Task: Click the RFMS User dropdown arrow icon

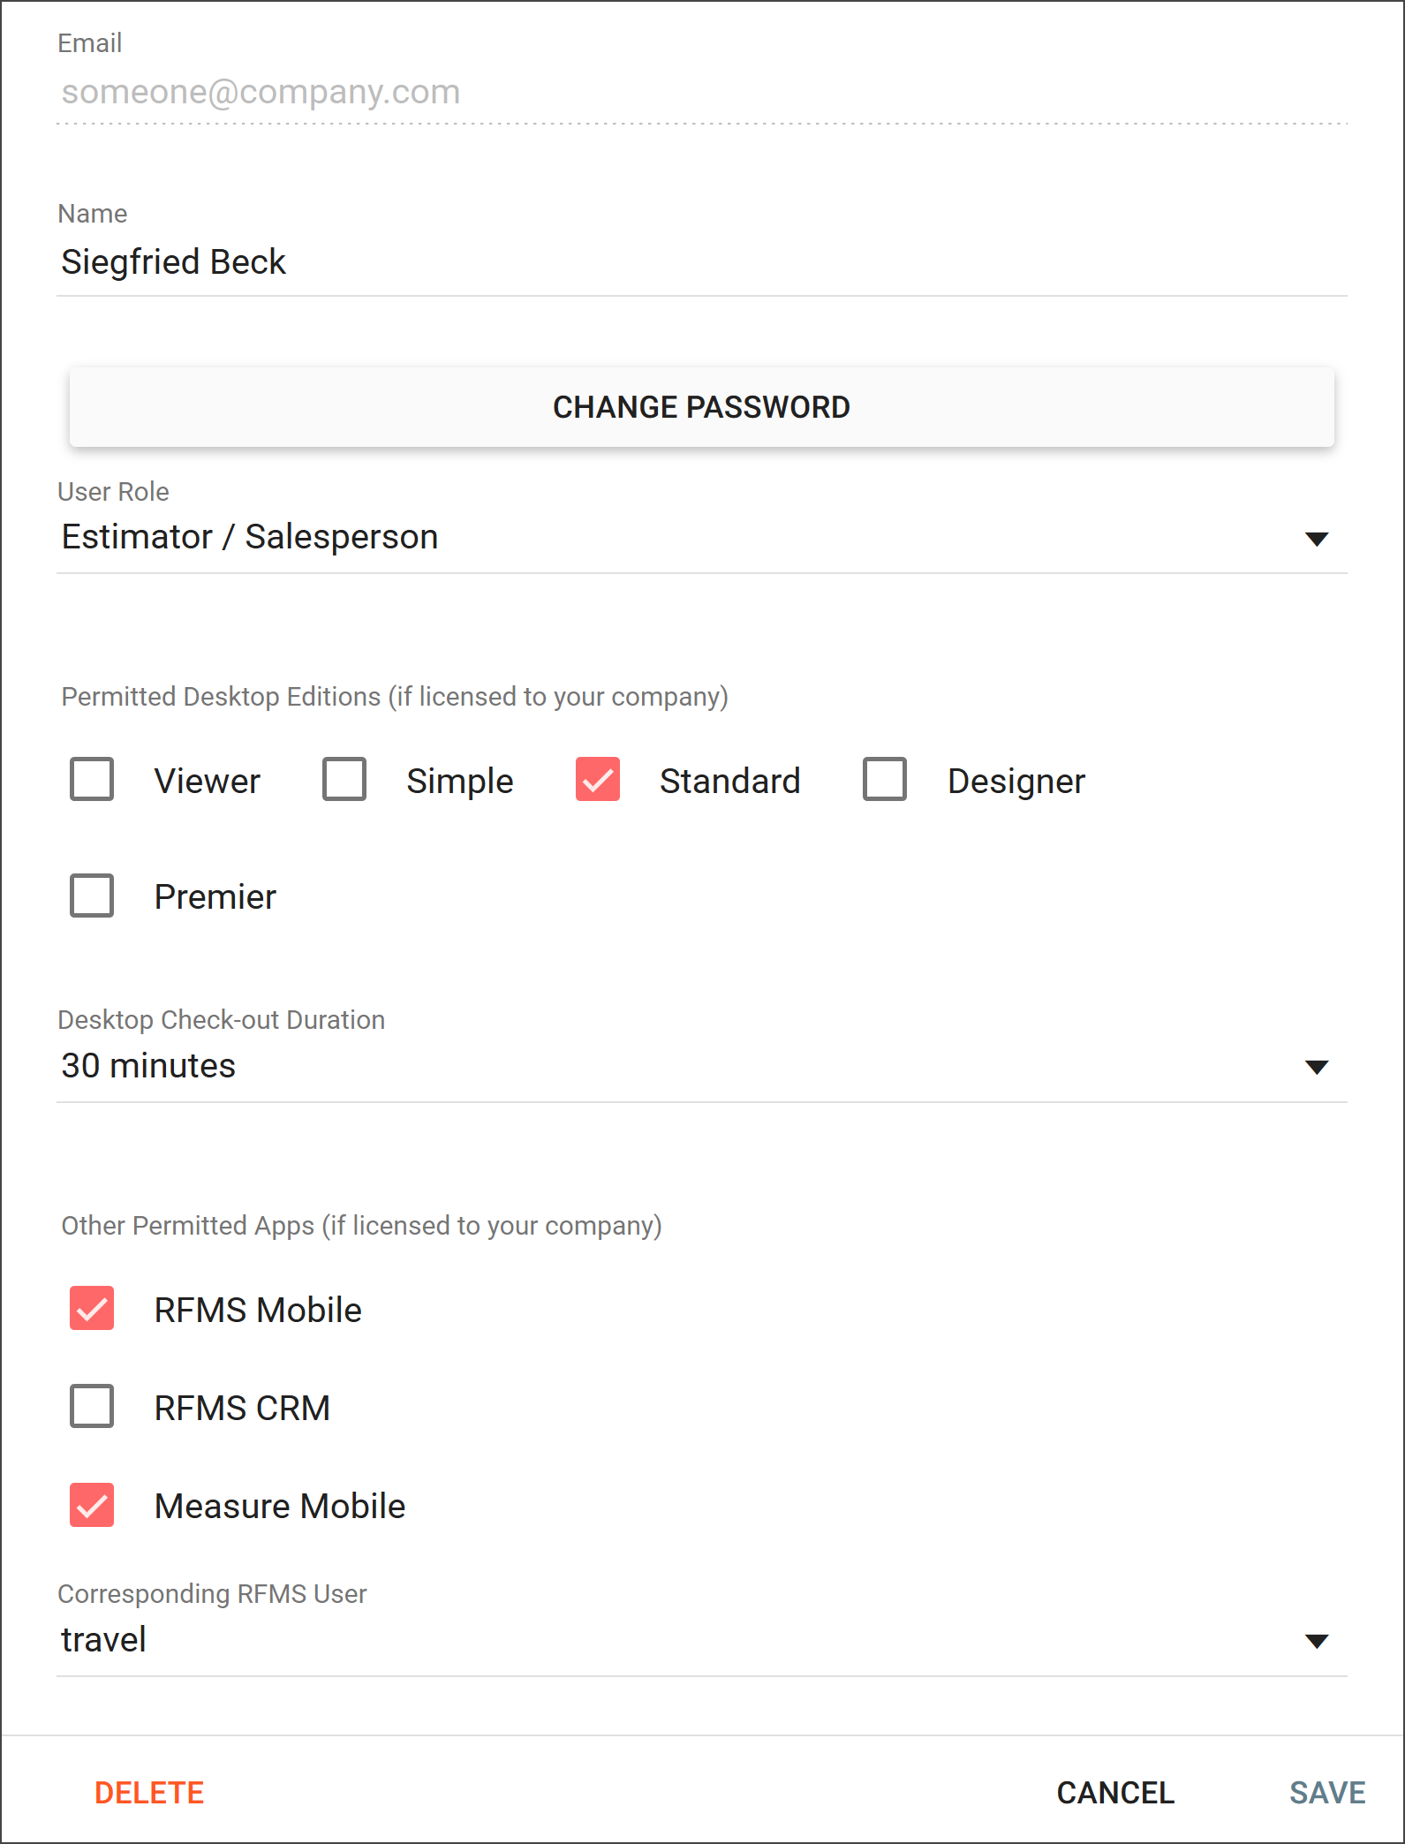Action: [1317, 1642]
